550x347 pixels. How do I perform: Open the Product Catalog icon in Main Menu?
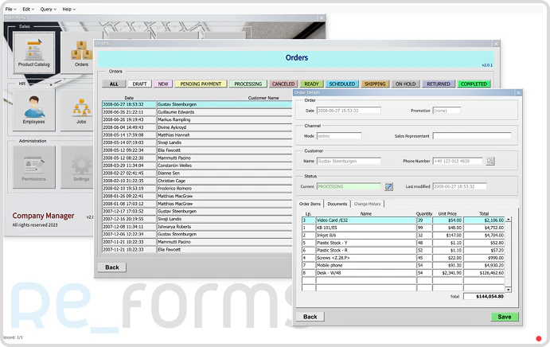tap(33, 53)
